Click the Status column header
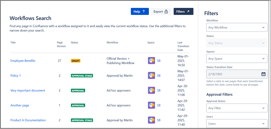The height and width of the screenshot is (129, 271). pos(75,42)
